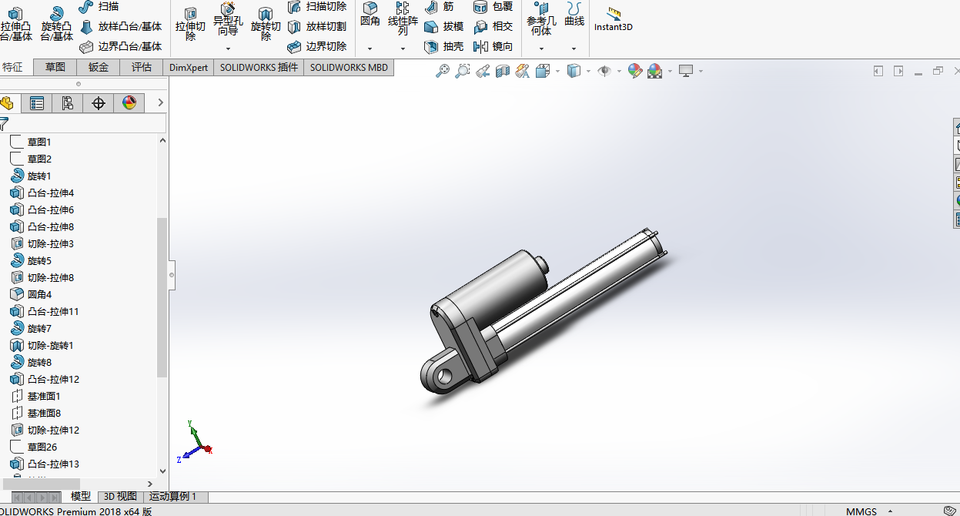Click the Zoom to Fit view icon
960x516 pixels.
click(443, 71)
